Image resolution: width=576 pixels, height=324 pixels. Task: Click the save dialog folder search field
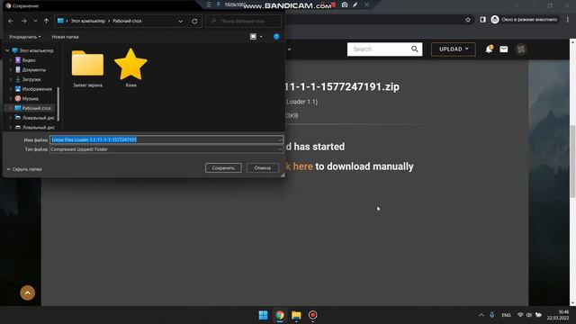(244, 22)
